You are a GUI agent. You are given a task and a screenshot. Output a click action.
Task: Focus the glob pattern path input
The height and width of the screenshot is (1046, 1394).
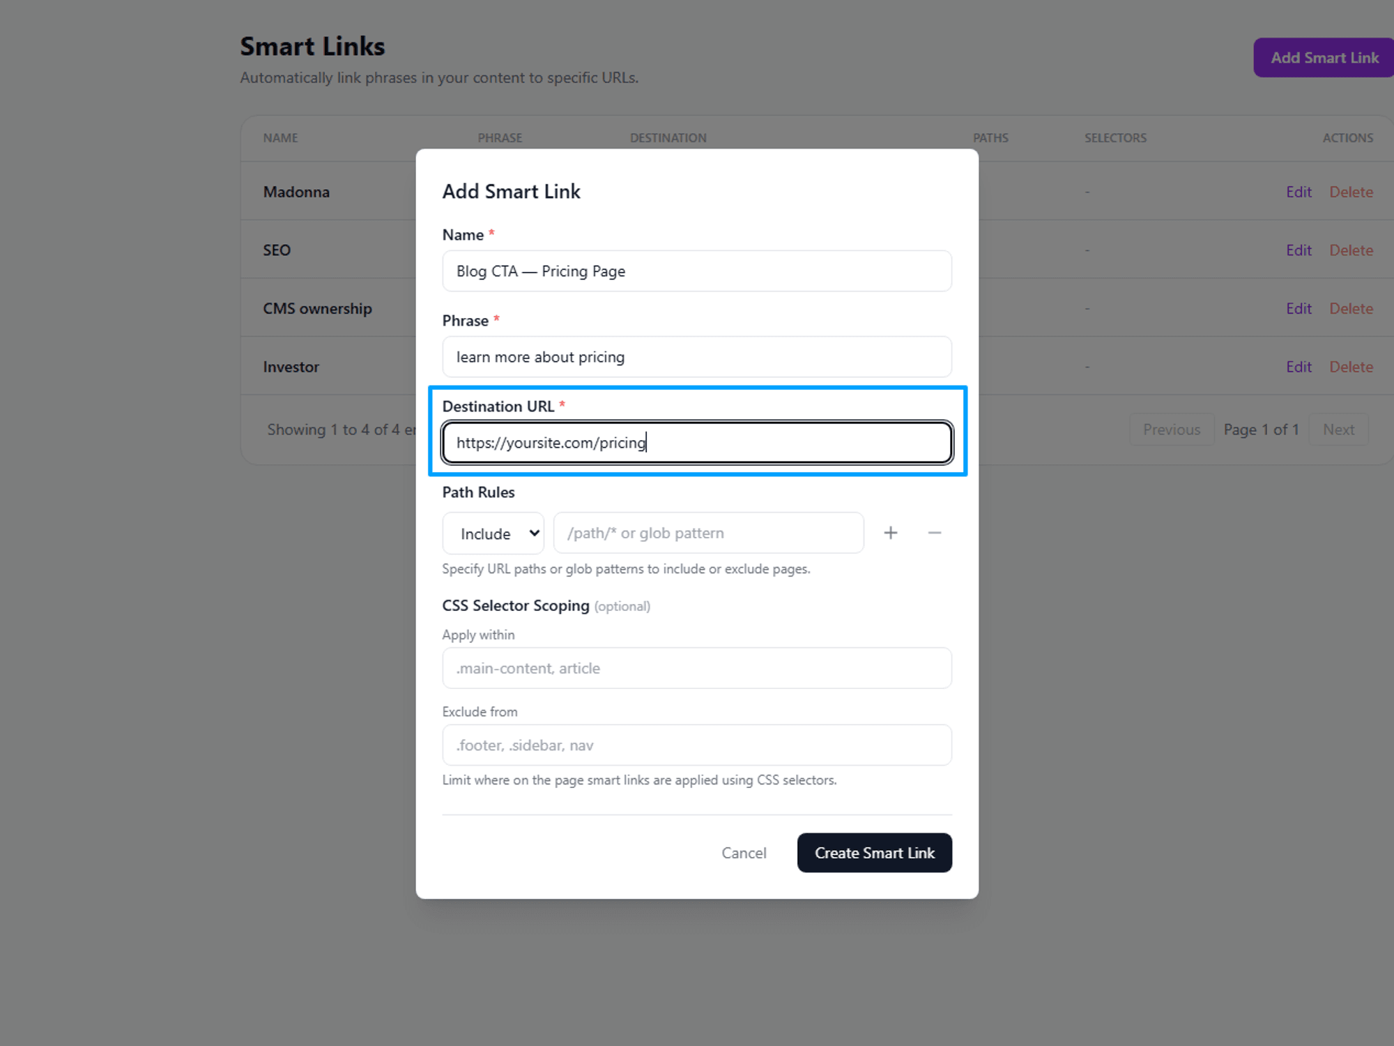click(707, 532)
